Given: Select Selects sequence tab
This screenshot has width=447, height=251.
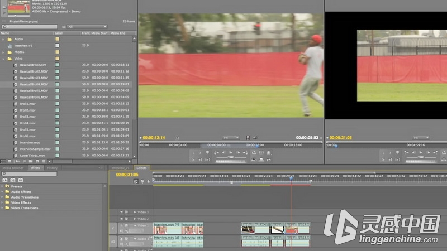Looking at the screenshot, I should coord(141,168).
